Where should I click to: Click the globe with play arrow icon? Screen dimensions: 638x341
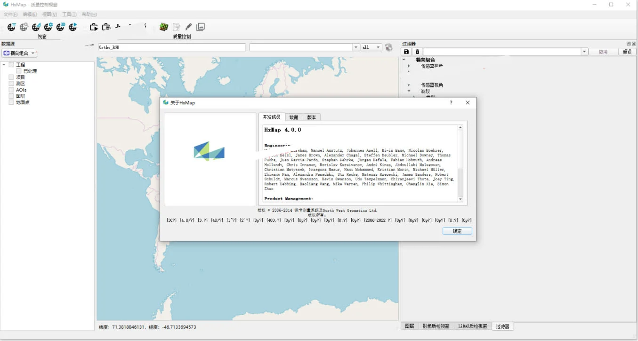click(73, 27)
